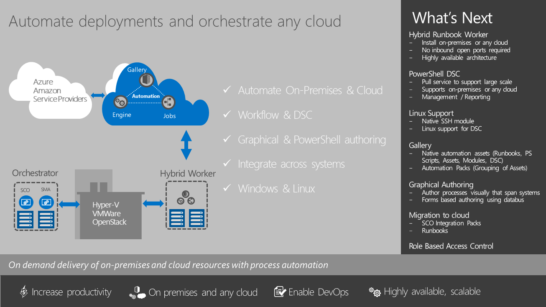Click 'Pull service to support large scale' bullet
Viewport: 546px width, 307px height.
pyautogui.click(x=467, y=82)
